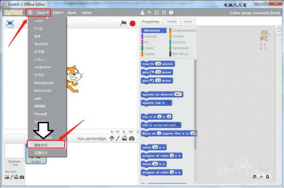Click the Scratch logo

[x=13, y=12]
